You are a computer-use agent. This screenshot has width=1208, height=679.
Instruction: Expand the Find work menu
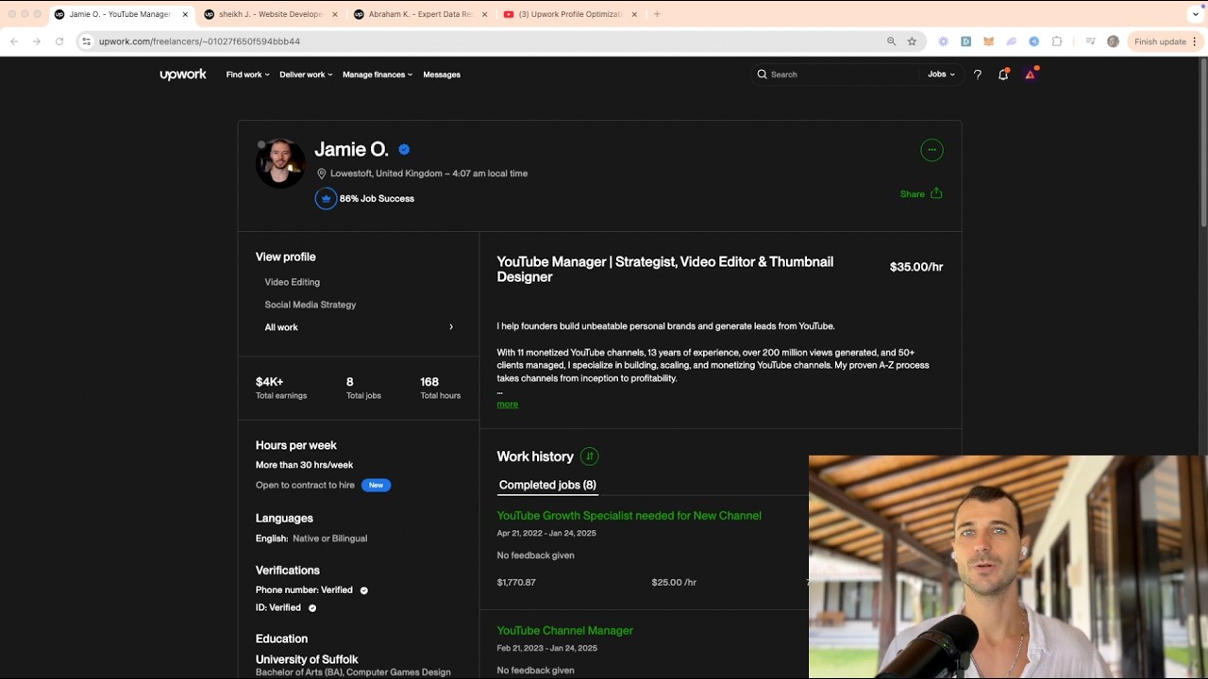coord(247,75)
